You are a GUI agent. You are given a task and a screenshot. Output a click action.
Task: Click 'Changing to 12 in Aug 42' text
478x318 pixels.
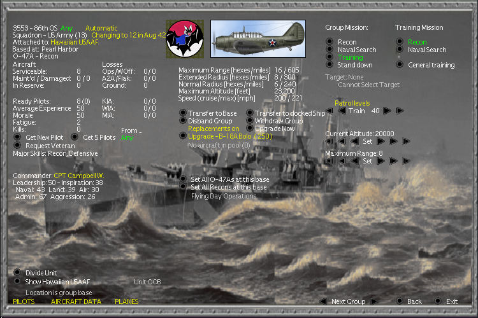(x=129, y=35)
